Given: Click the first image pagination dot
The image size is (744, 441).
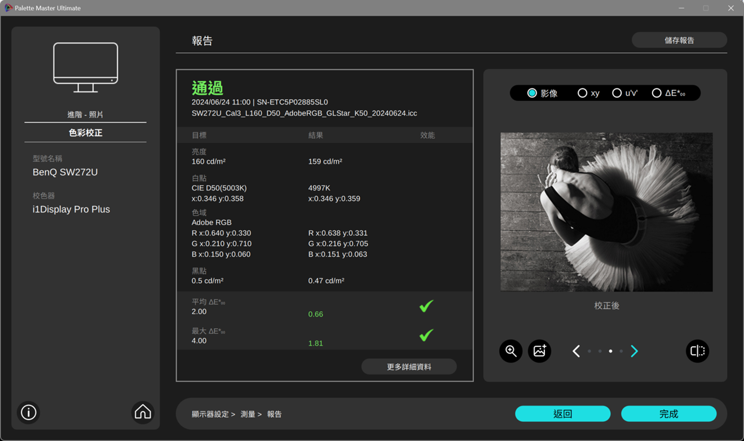Looking at the screenshot, I should coord(590,351).
